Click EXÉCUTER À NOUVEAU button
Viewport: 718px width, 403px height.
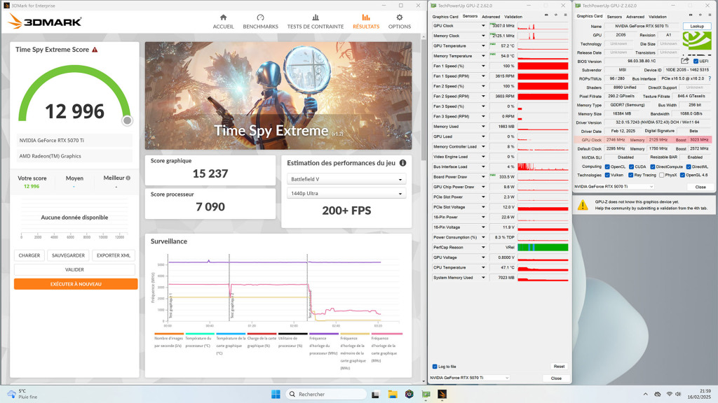(x=76, y=284)
